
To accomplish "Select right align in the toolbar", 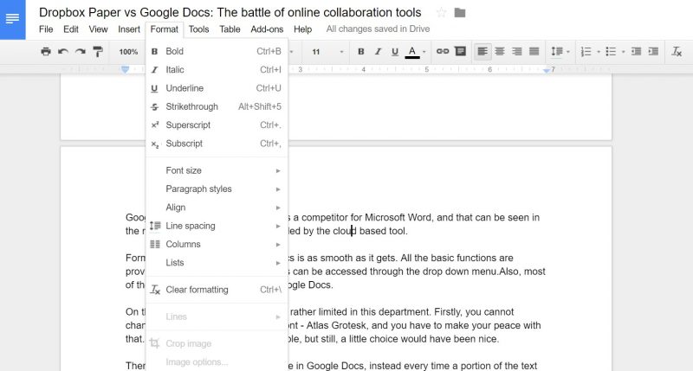I will (517, 52).
